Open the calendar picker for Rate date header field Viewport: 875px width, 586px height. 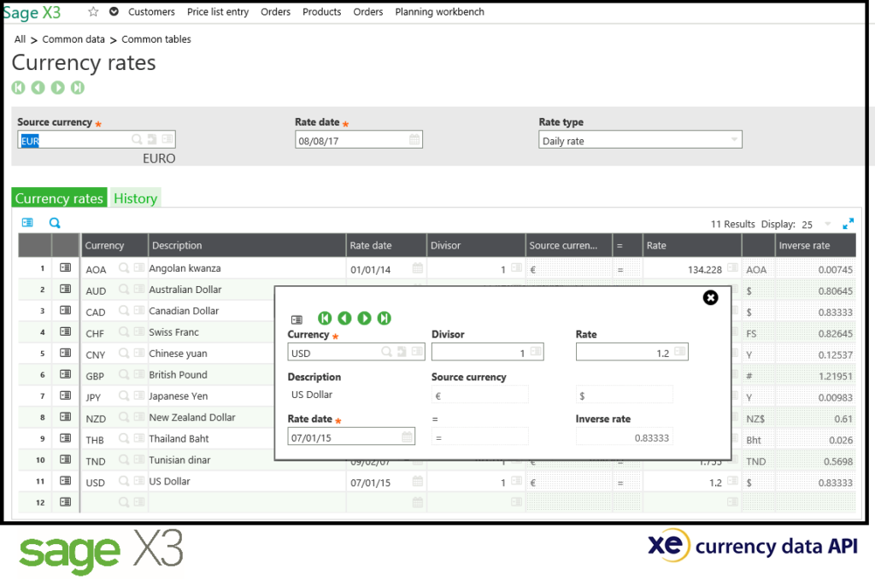[414, 140]
